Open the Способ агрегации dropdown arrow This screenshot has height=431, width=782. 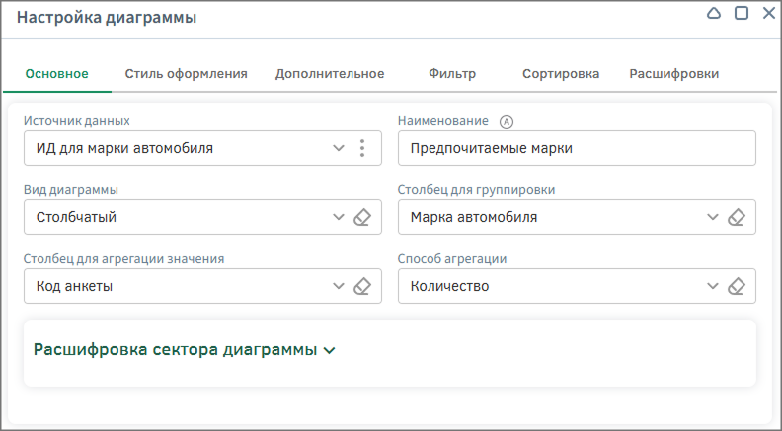(713, 287)
